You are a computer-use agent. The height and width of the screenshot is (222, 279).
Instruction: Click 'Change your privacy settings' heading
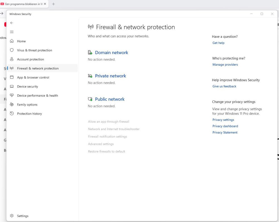pos(234,102)
